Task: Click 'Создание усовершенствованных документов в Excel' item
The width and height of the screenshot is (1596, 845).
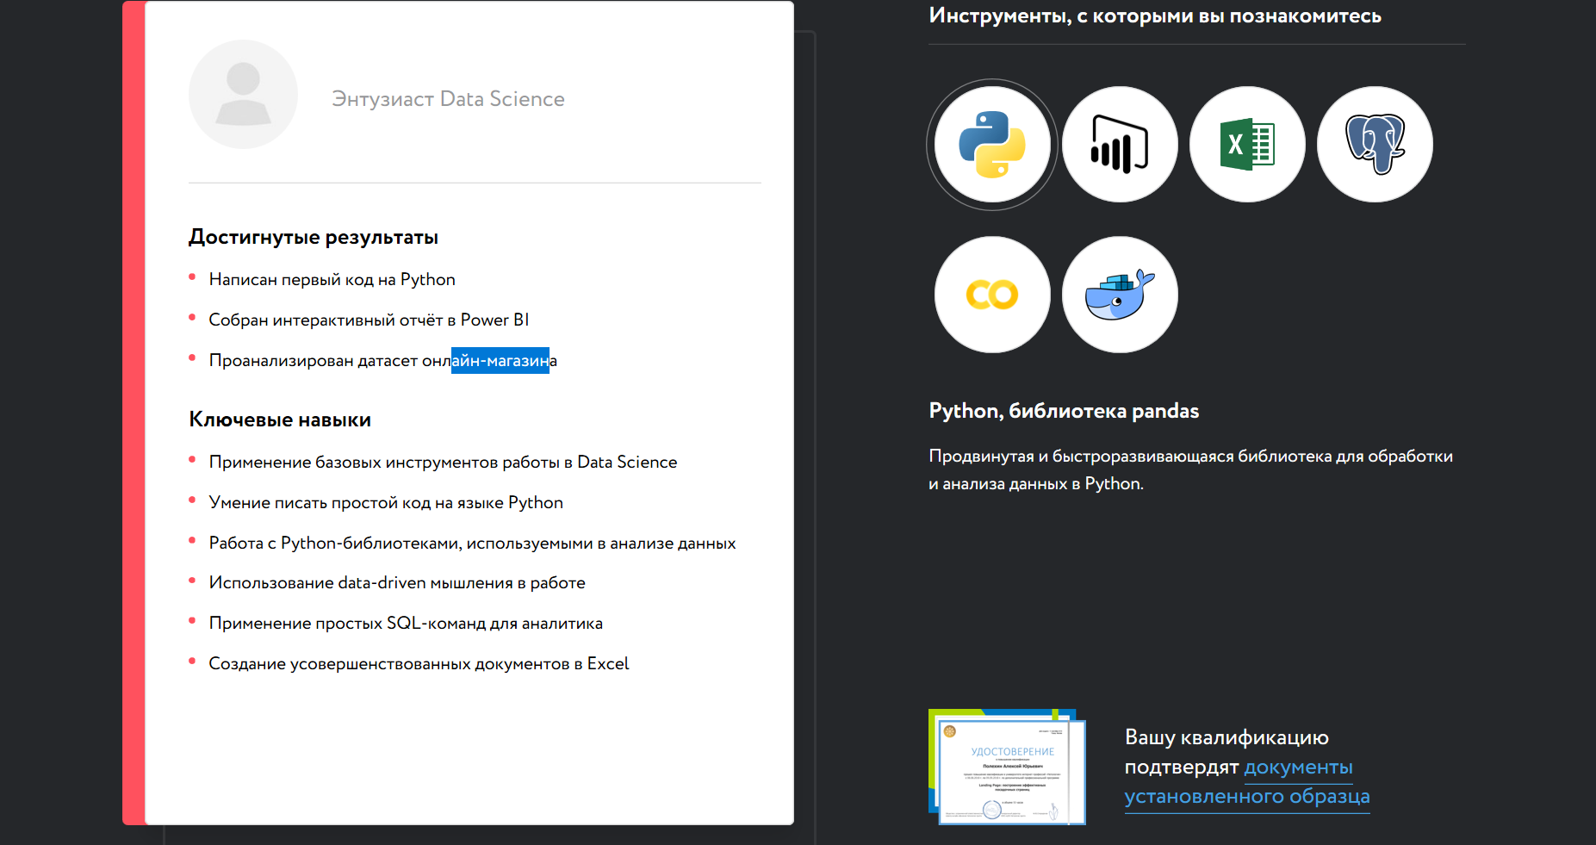Action: point(419,663)
